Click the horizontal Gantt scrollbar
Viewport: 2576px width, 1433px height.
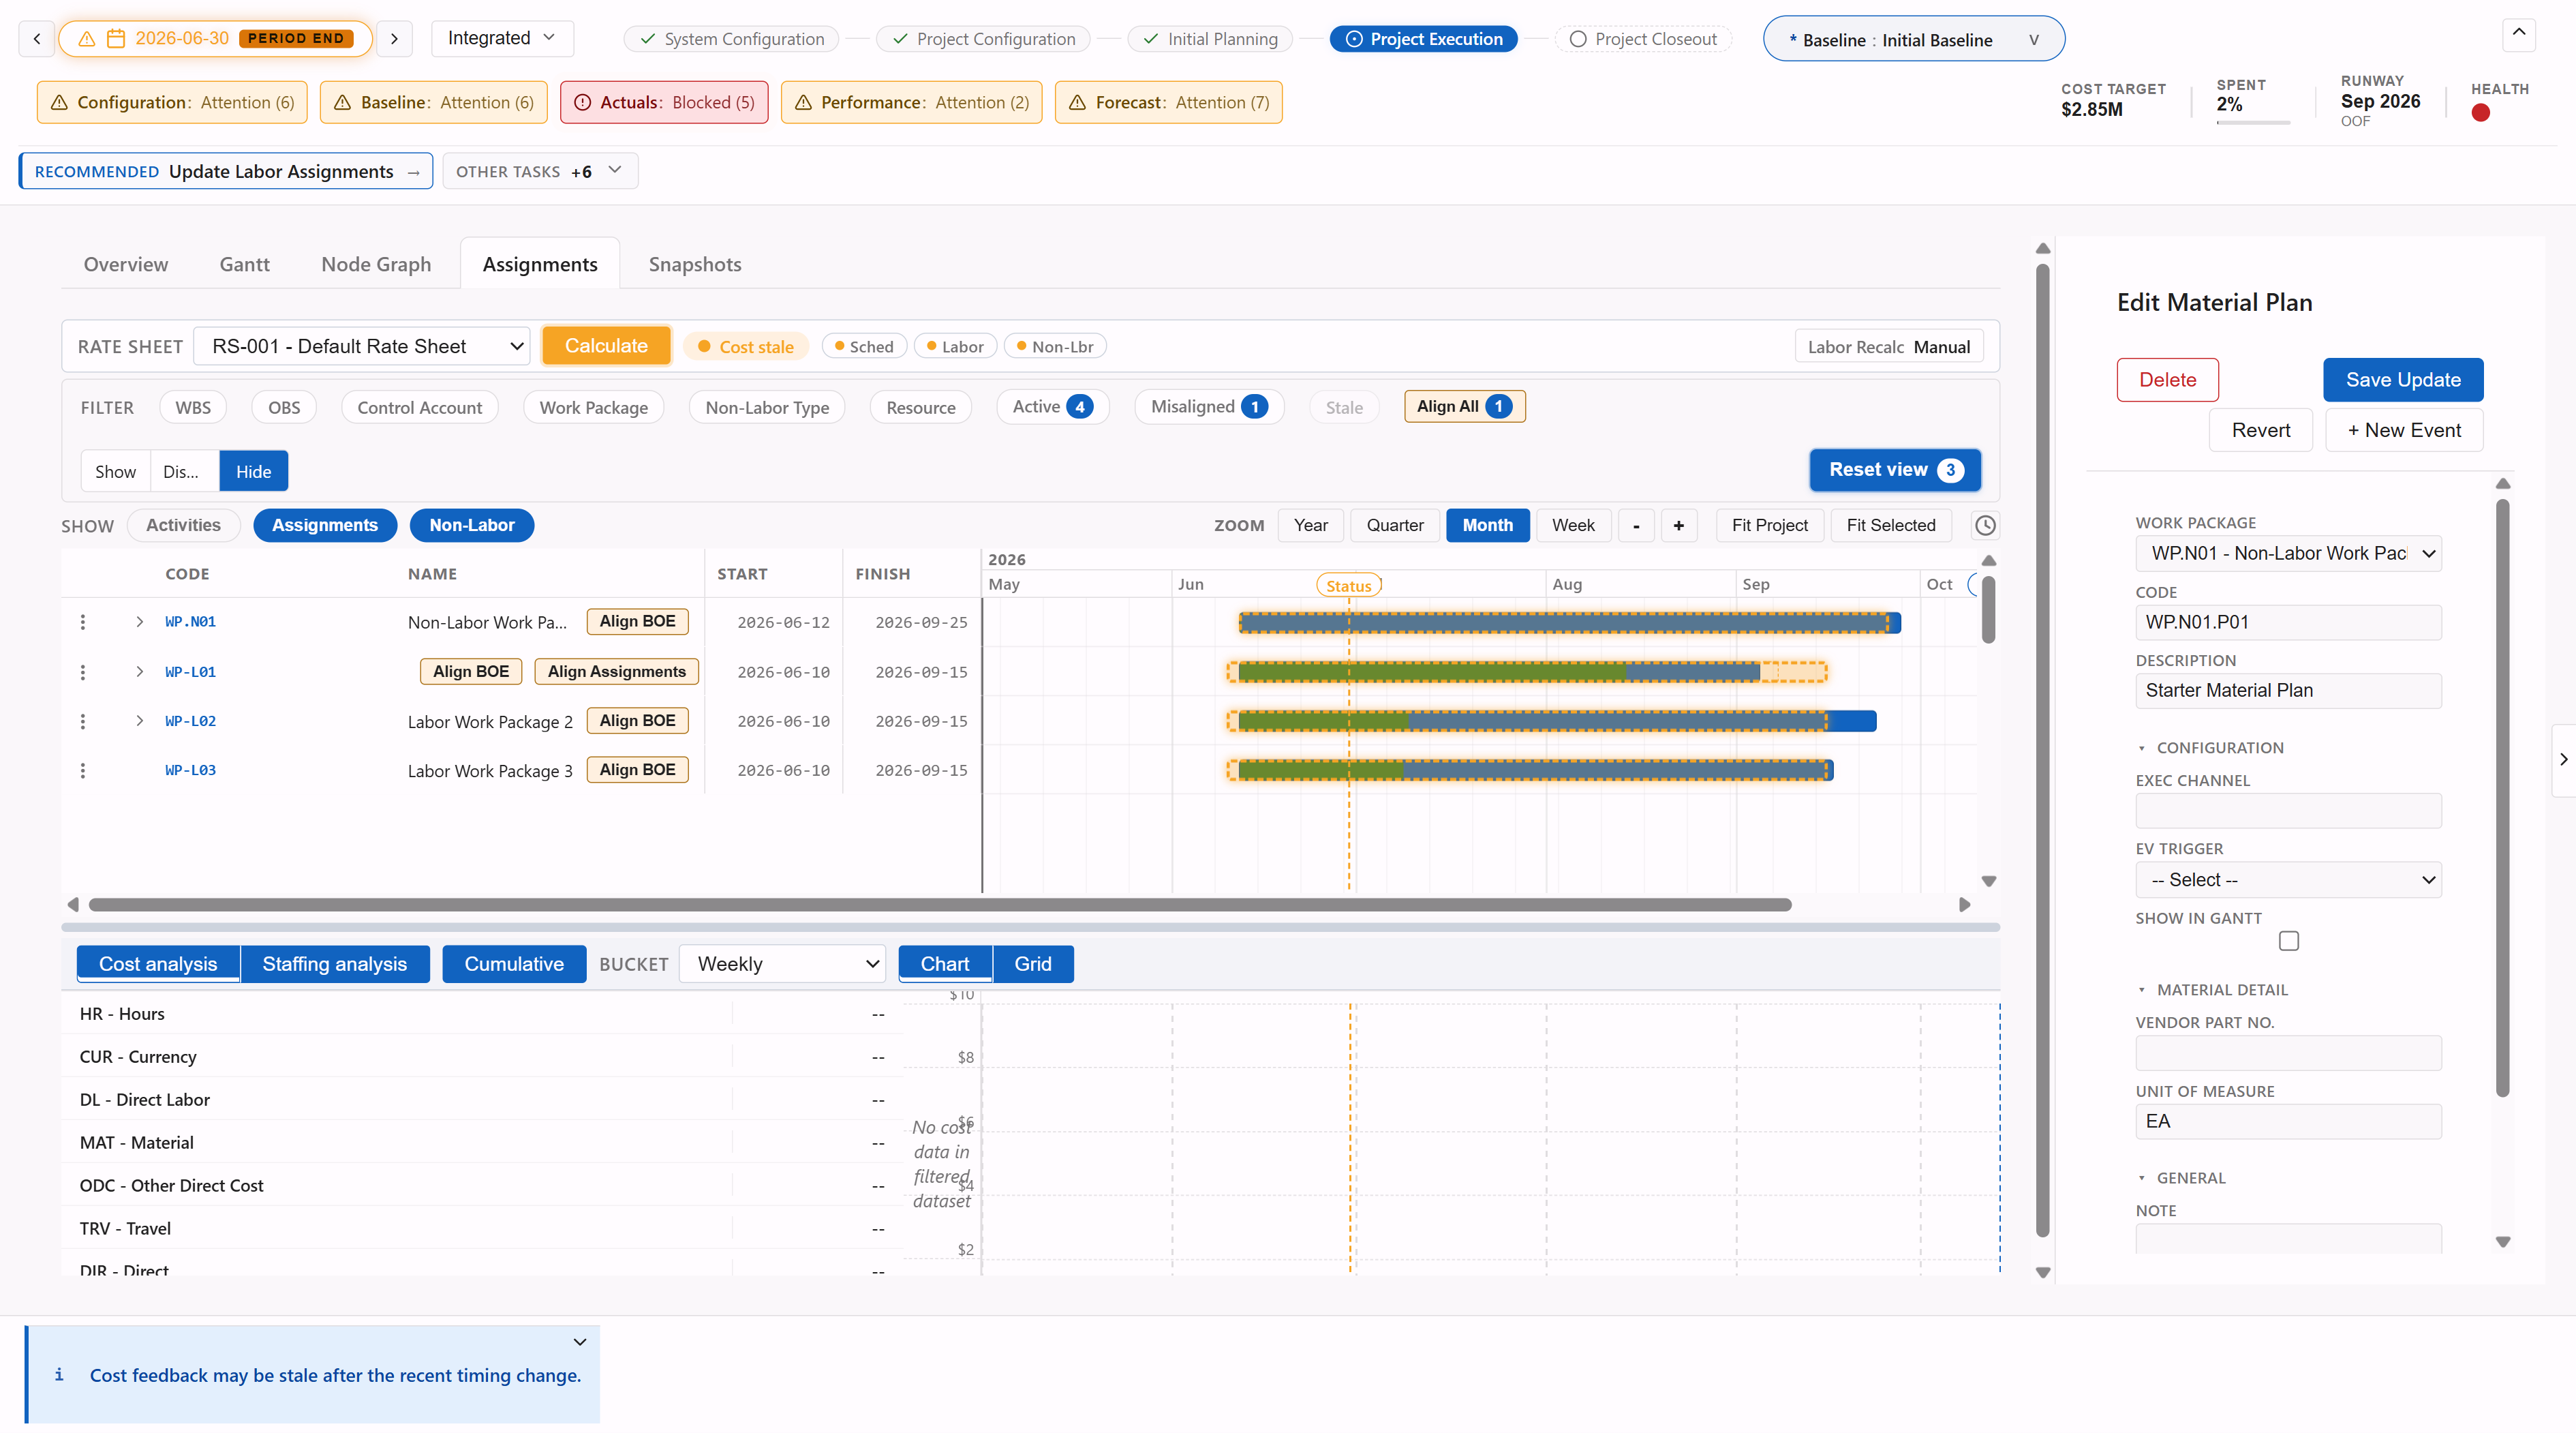[940, 905]
